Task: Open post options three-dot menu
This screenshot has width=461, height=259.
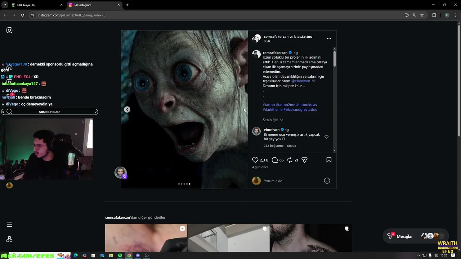Action: point(329,38)
